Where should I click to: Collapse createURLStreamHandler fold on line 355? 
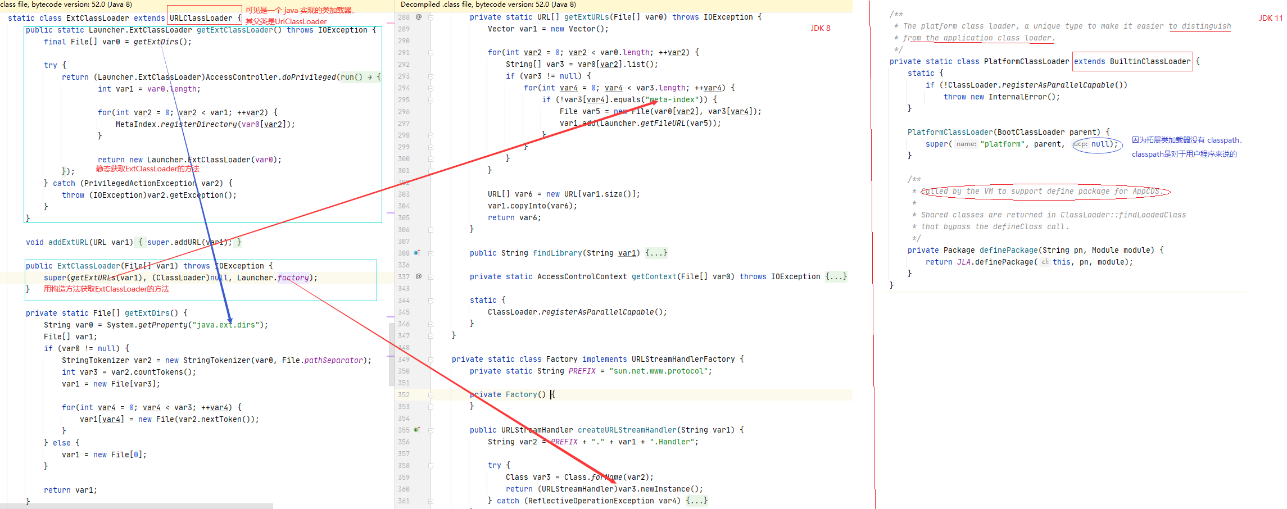point(431,430)
